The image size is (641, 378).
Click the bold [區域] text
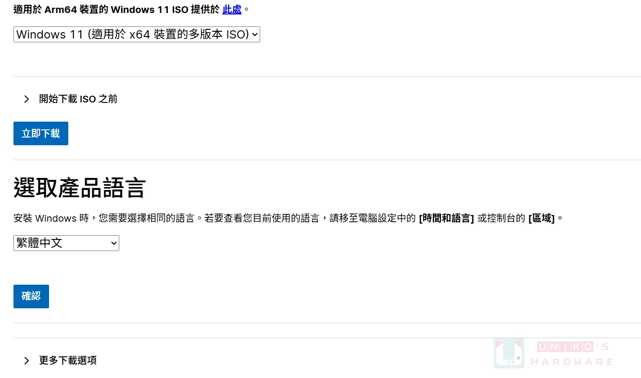click(x=541, y=218)
